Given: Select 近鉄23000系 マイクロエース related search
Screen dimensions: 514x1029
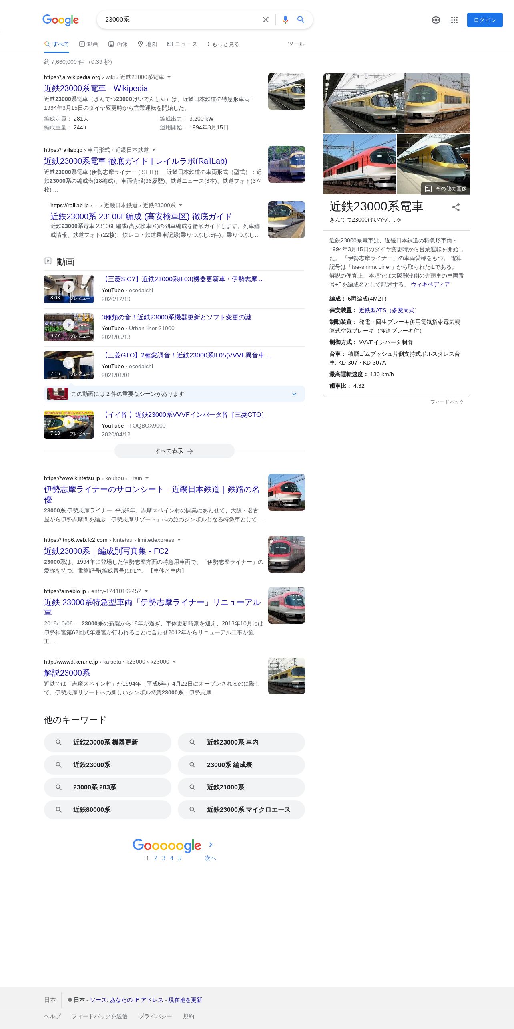Looking at the screenshot, I should click(241, 810).
